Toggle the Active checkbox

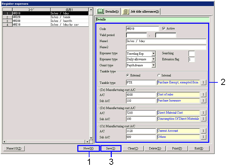[164, 28]
